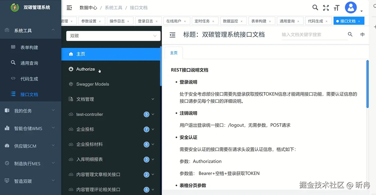The width and height of the screenshot is (376, 195).
Task: Open 代码生成 in the sidebar
Action: point(30,79)
